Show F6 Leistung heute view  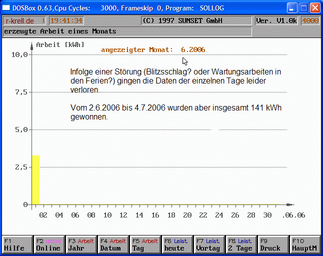tap(177, 244)
